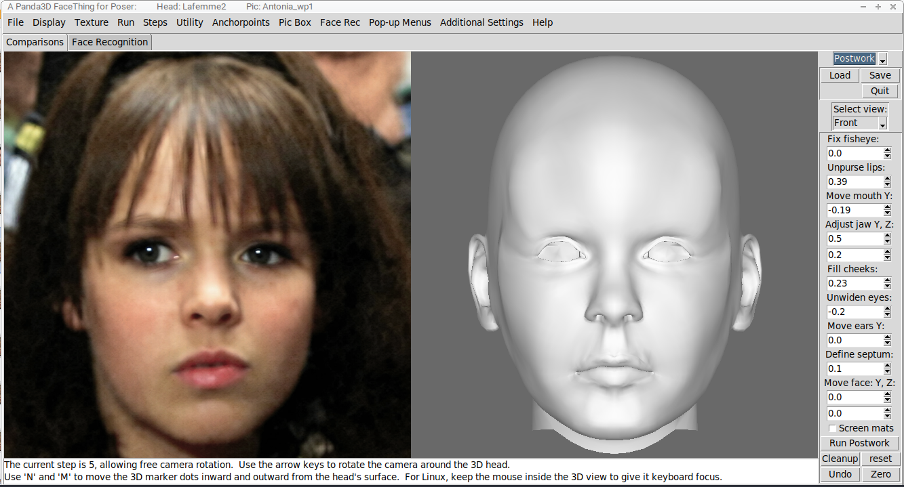The width and height of the screenshot is (904, 487).
Task: Open the Postwork mode dropdown
Action: (882, 60)
